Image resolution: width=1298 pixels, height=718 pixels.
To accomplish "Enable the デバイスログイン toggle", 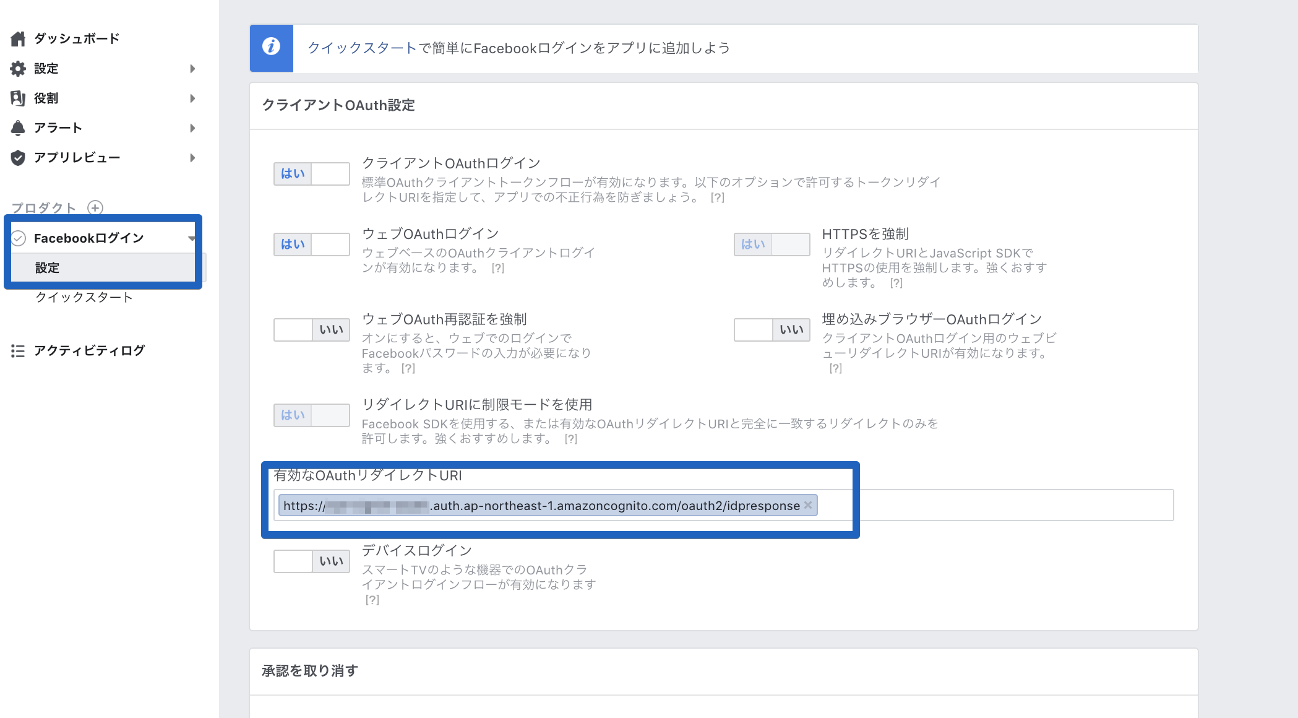I will click(x=311, y=561).
